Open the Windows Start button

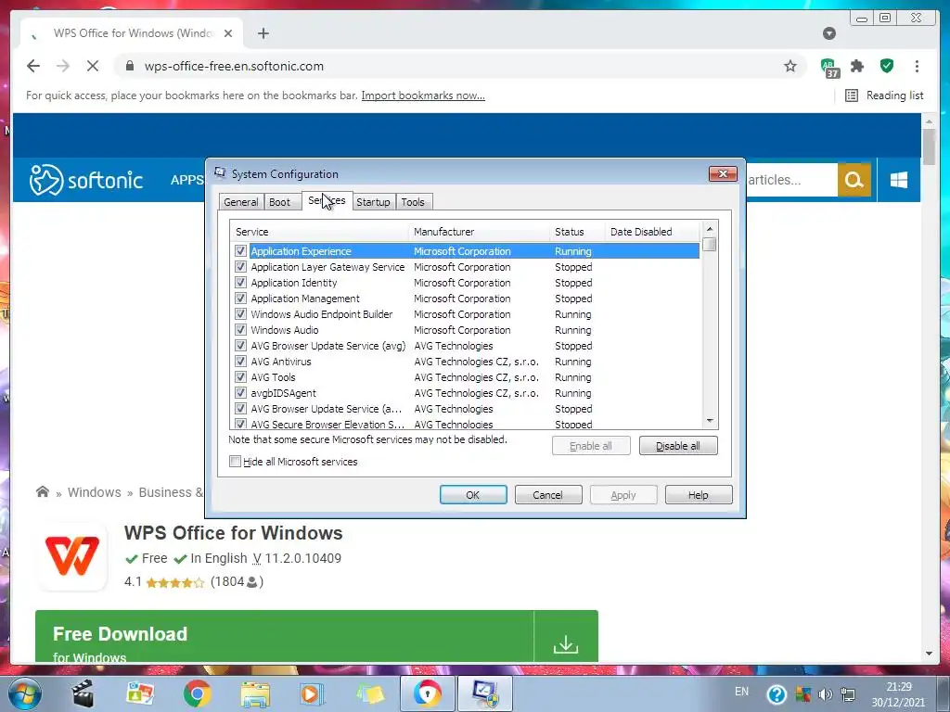[x=25, y=693]
